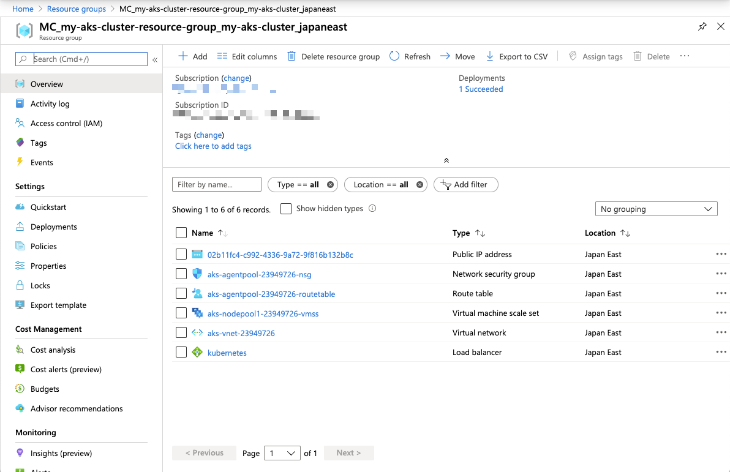Click the virtual machine scale set icon
Image resolution: width=730 pixels, height=472 pixels.
197,313
